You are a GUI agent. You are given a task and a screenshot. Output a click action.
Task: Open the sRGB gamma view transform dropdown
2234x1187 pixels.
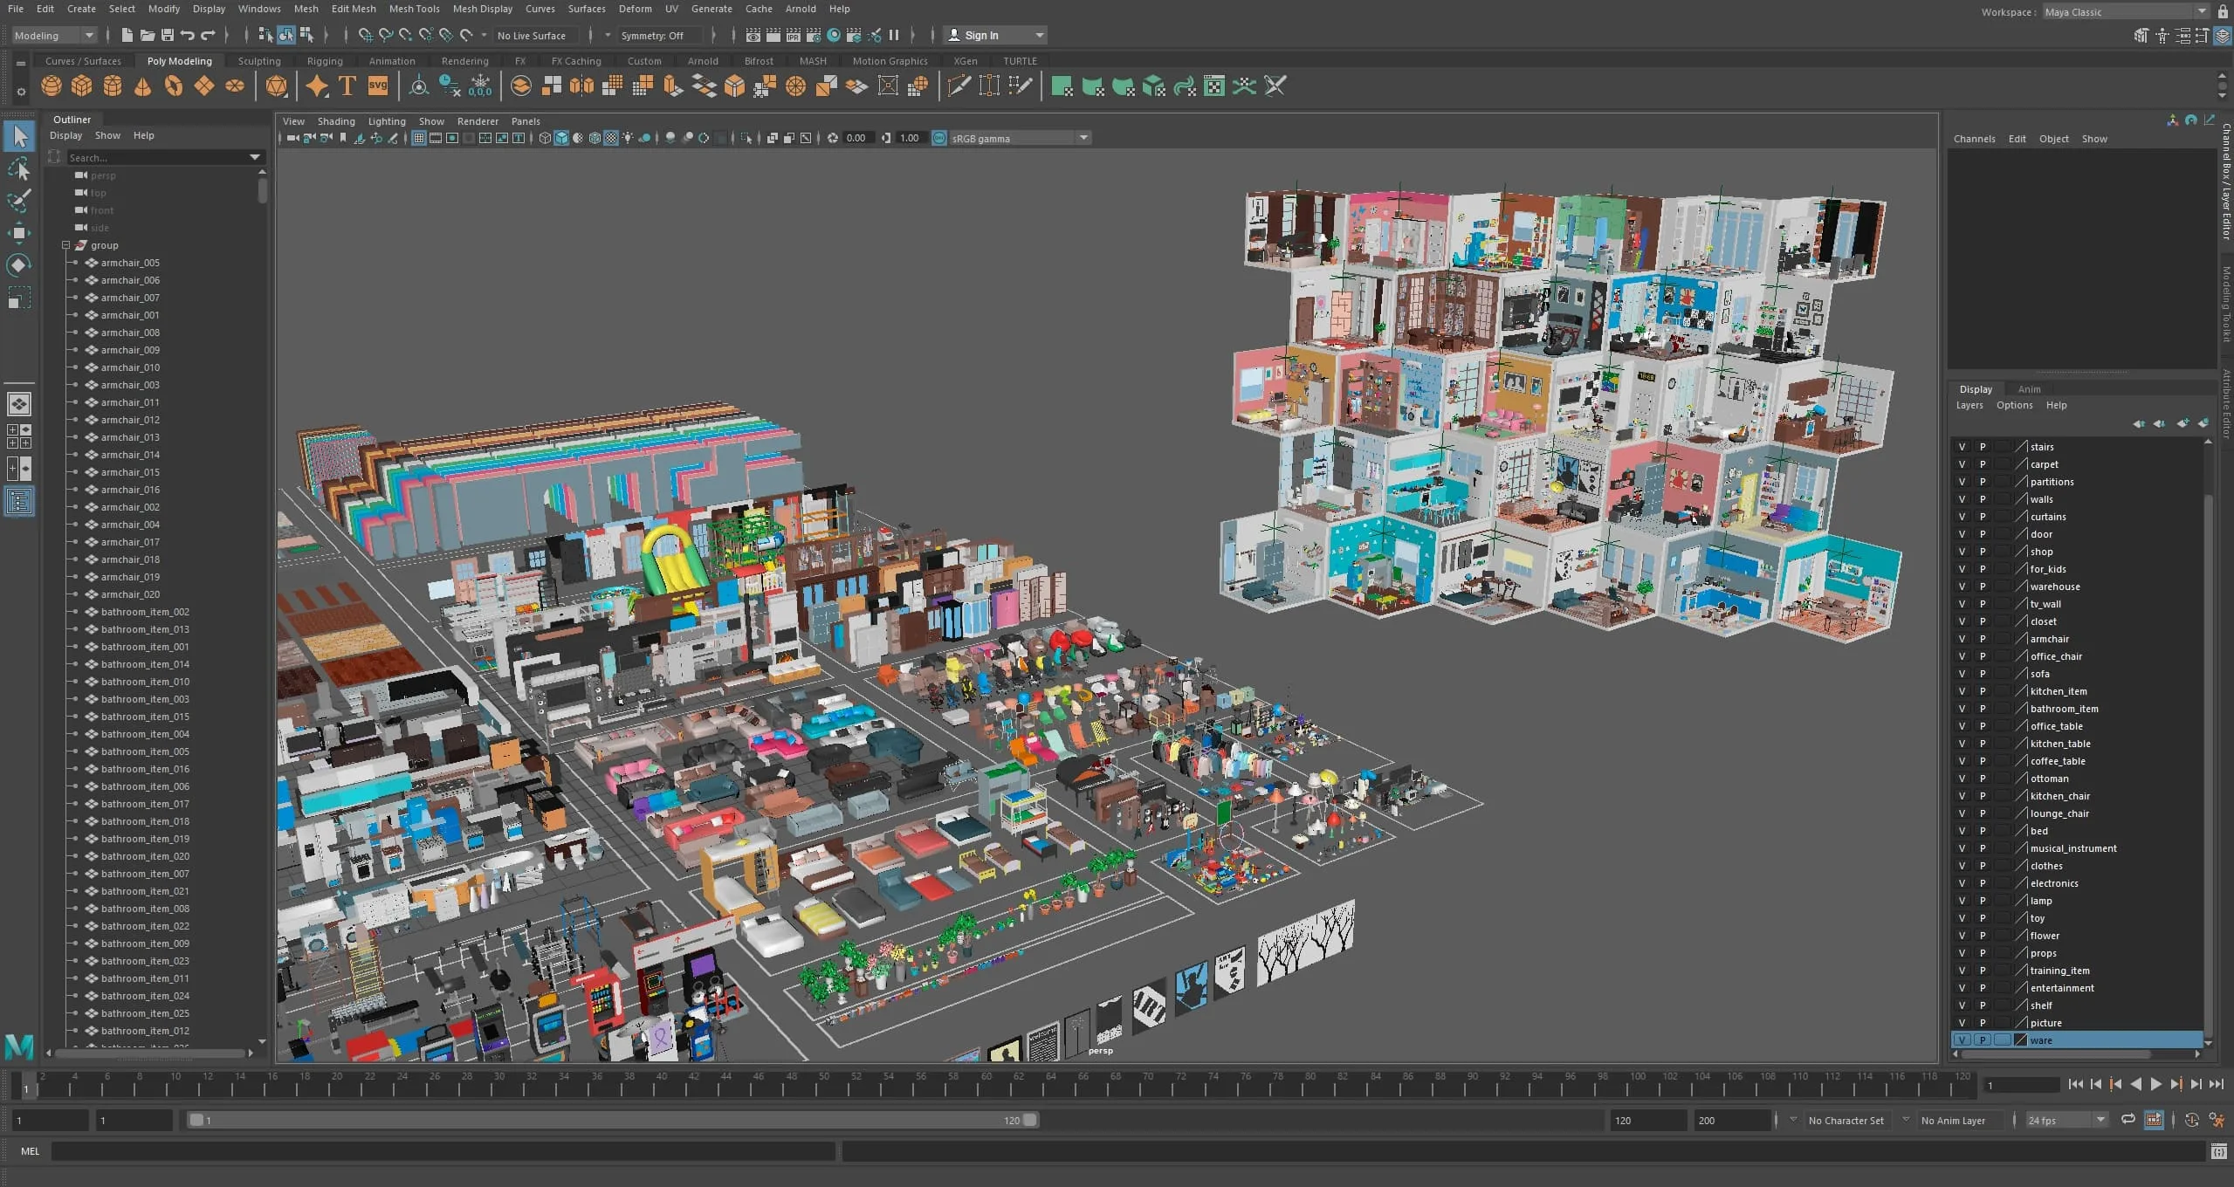(1019, 138)
